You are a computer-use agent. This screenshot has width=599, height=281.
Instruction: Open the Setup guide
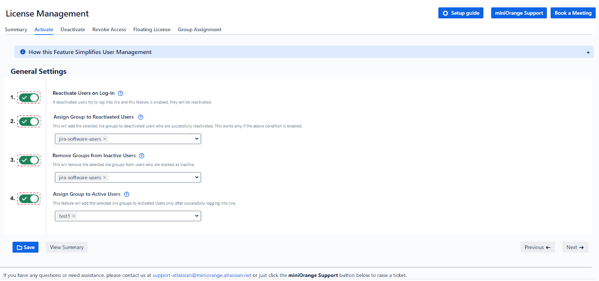(461, 13)
